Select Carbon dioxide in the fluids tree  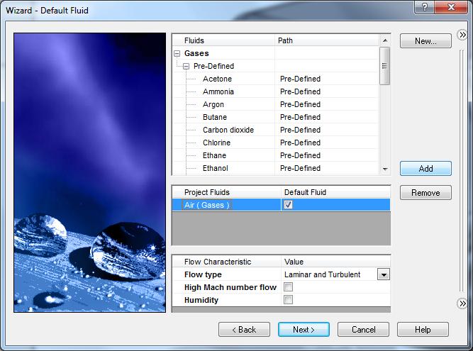pyautogui.click(x=228, y=130)
